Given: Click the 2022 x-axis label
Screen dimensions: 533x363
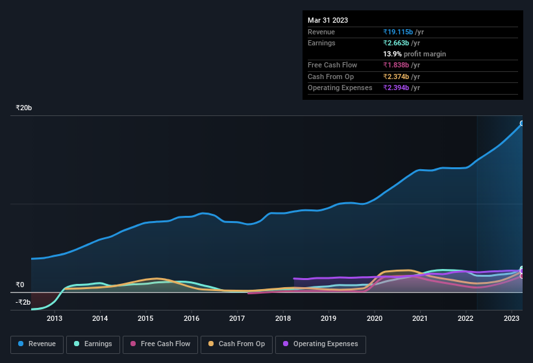Looking at the screenshot, I should (465, 318).
